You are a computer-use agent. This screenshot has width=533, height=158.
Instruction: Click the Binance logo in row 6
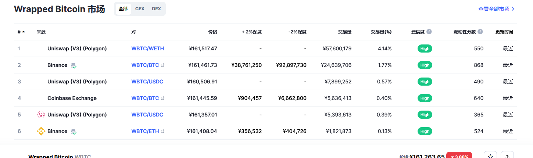coord(41,131)
